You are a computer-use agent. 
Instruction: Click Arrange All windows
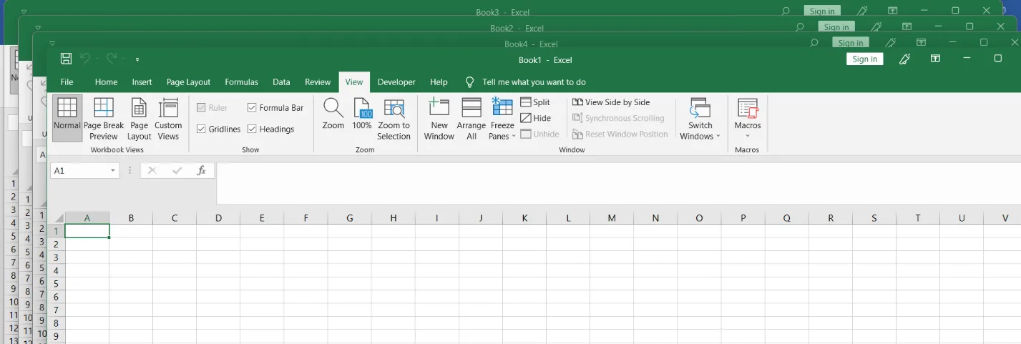pyautogui.click(x=472, y=118)
